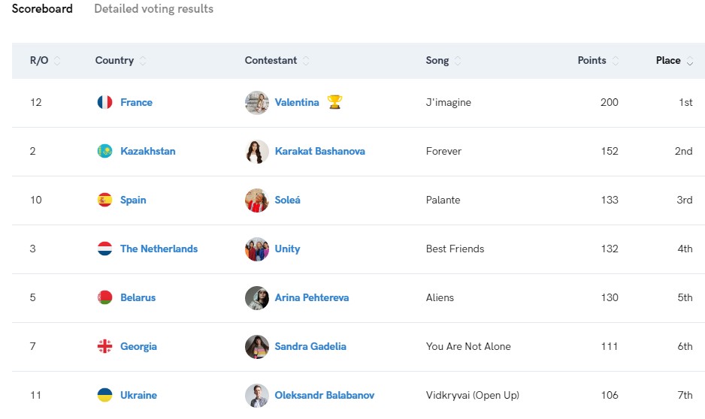
Task: Switch to Detailed voting results tab
Action: 153,9
